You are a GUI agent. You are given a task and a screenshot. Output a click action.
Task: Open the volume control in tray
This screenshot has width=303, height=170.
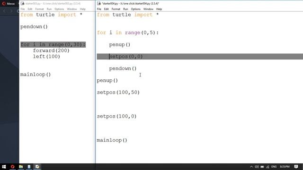(x=257, y=167)
